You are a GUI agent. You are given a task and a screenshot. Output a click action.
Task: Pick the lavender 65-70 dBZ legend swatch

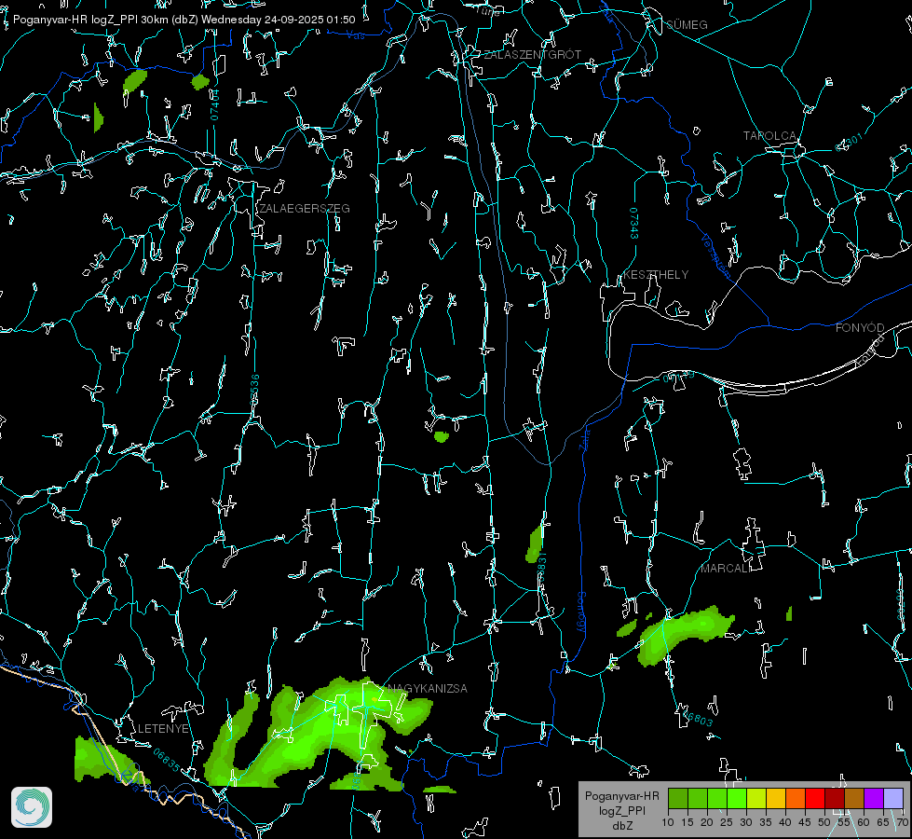pos(893,798)
